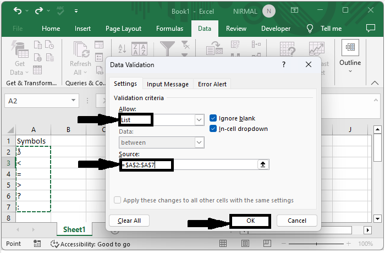The image size is (385, 253).
Task: Click the Text to Columns icon
Action: click(214, 48)
